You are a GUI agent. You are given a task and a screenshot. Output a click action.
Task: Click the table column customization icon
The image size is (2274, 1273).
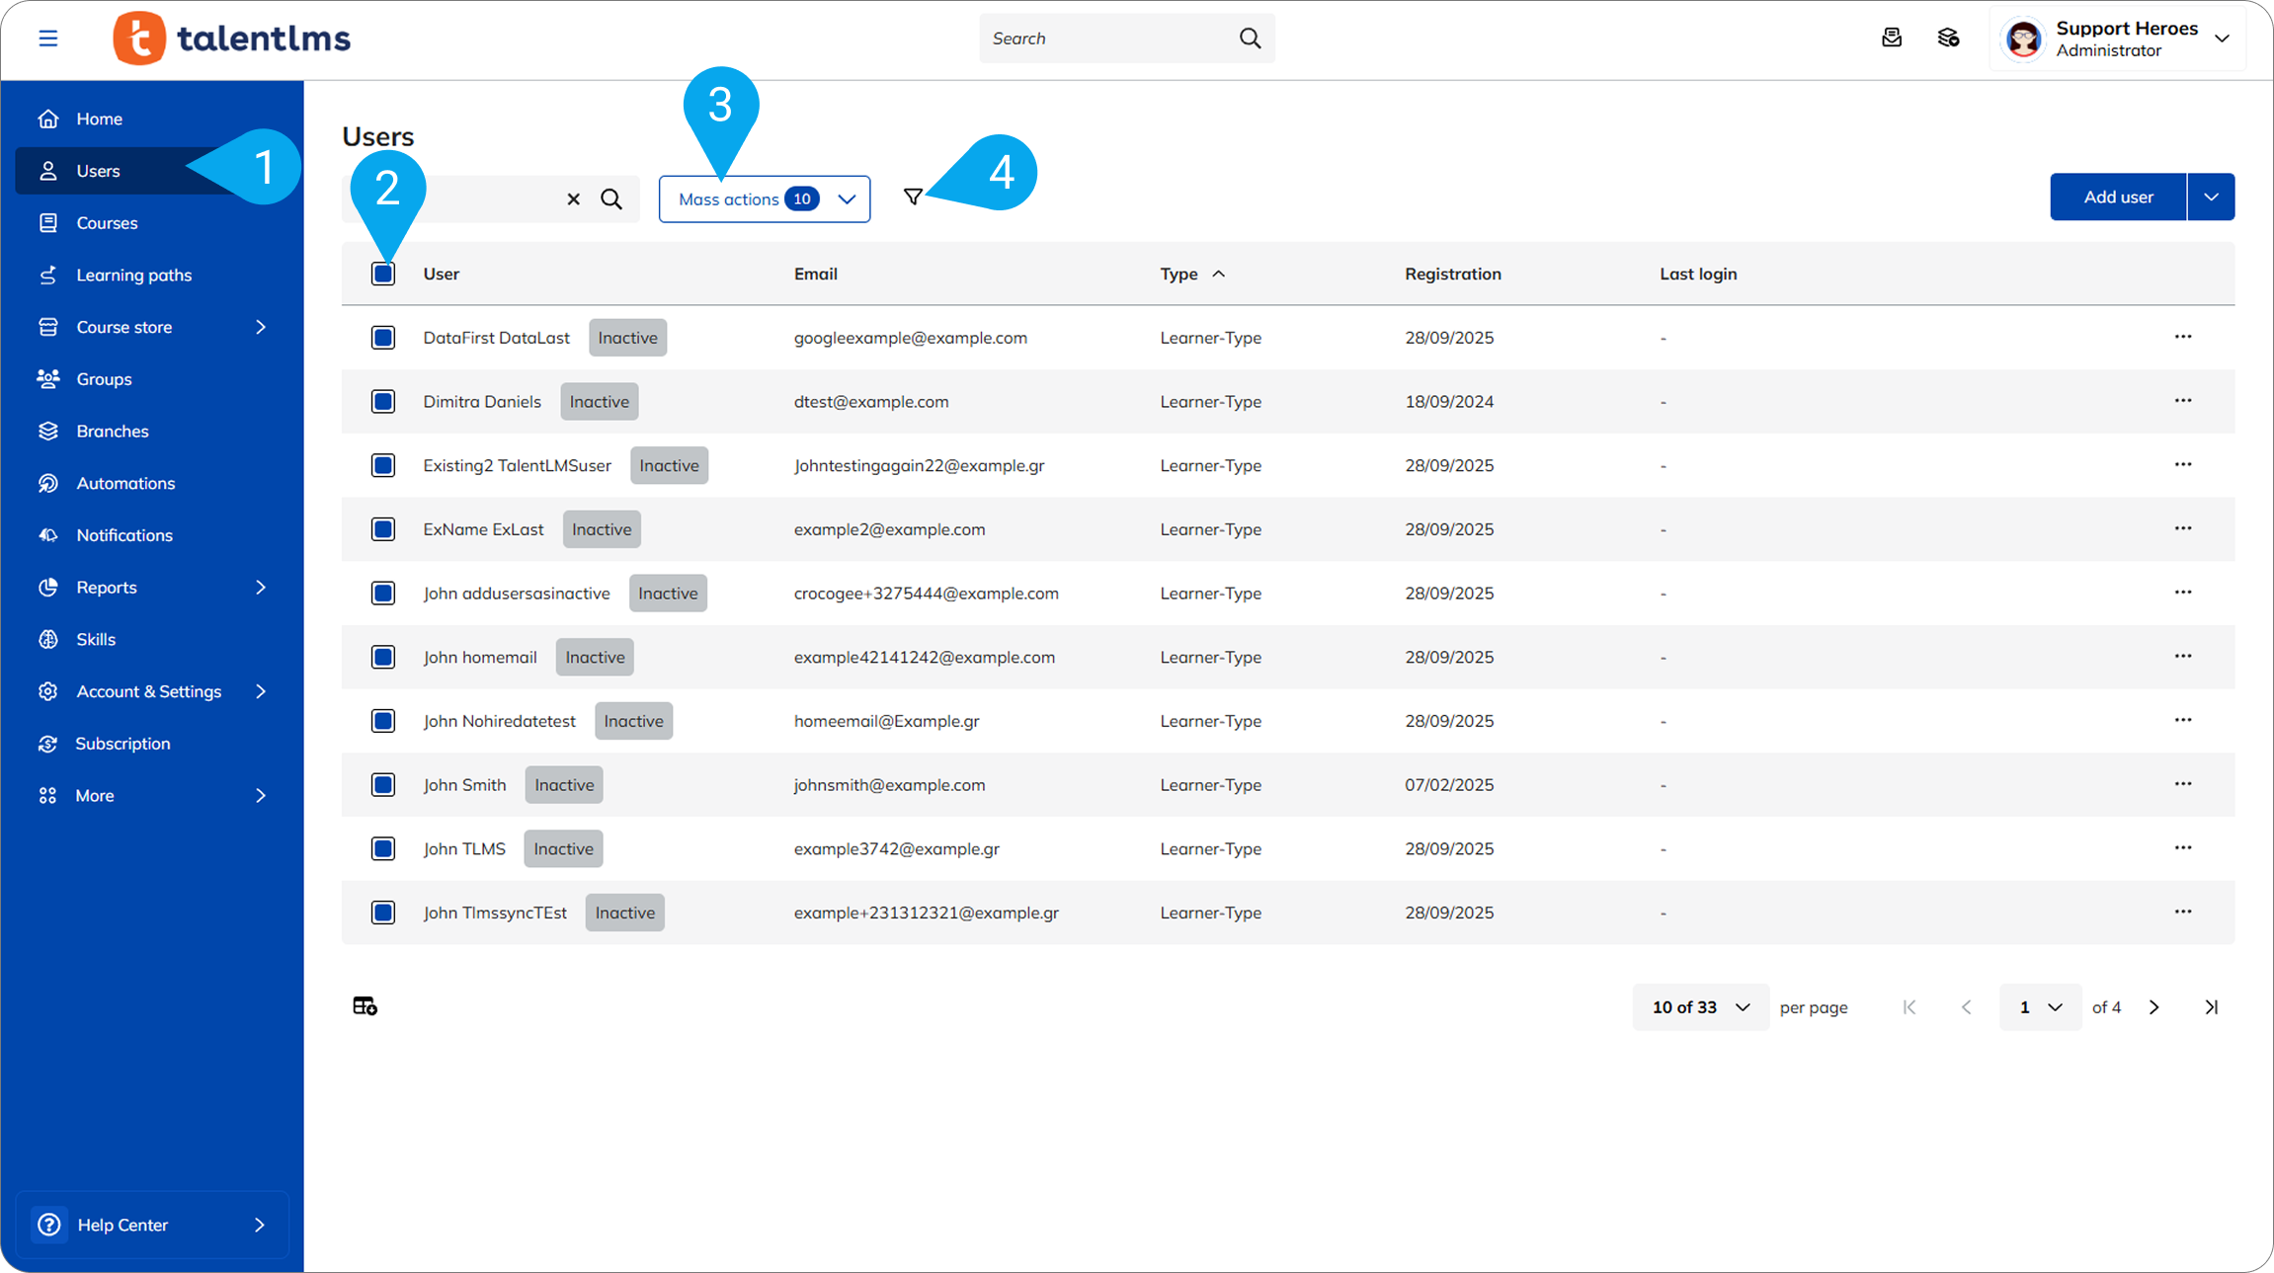(x=365, y=1006)
